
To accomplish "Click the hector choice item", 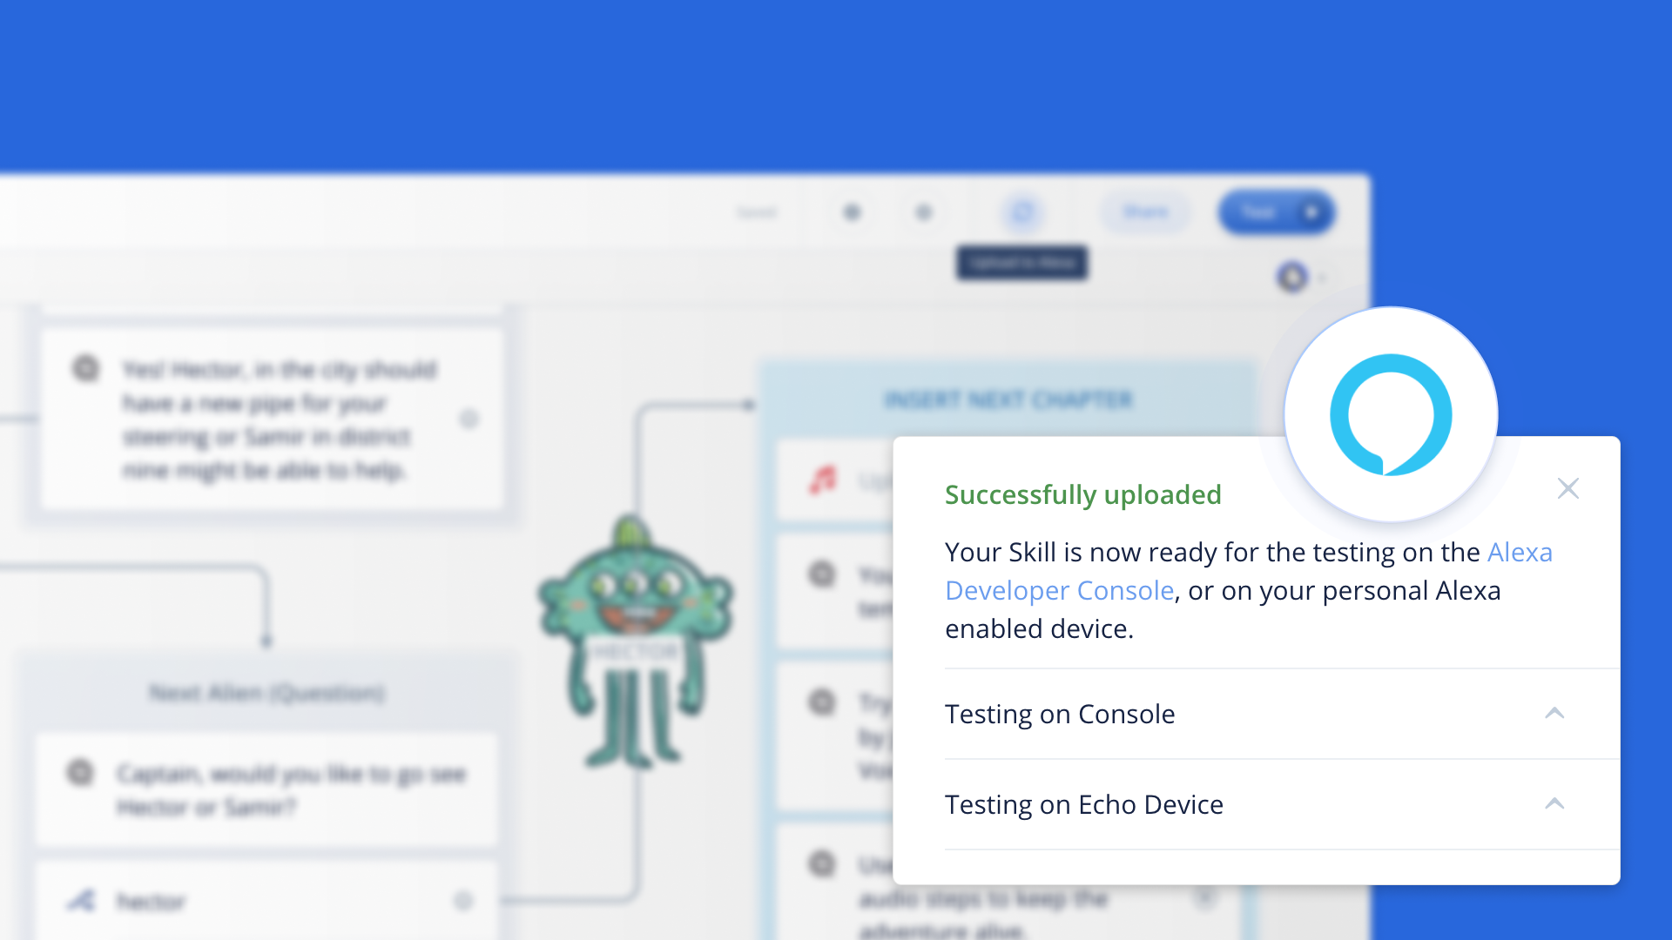I will (x=152, y=902).
